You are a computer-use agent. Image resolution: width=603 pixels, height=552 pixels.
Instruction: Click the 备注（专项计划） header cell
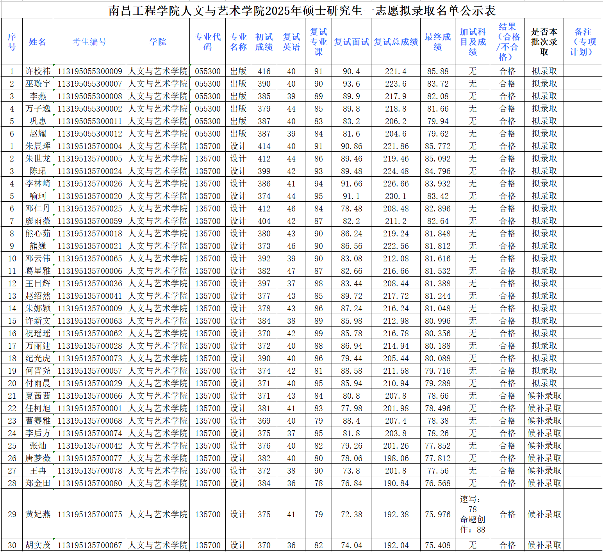tap(583, 42)
